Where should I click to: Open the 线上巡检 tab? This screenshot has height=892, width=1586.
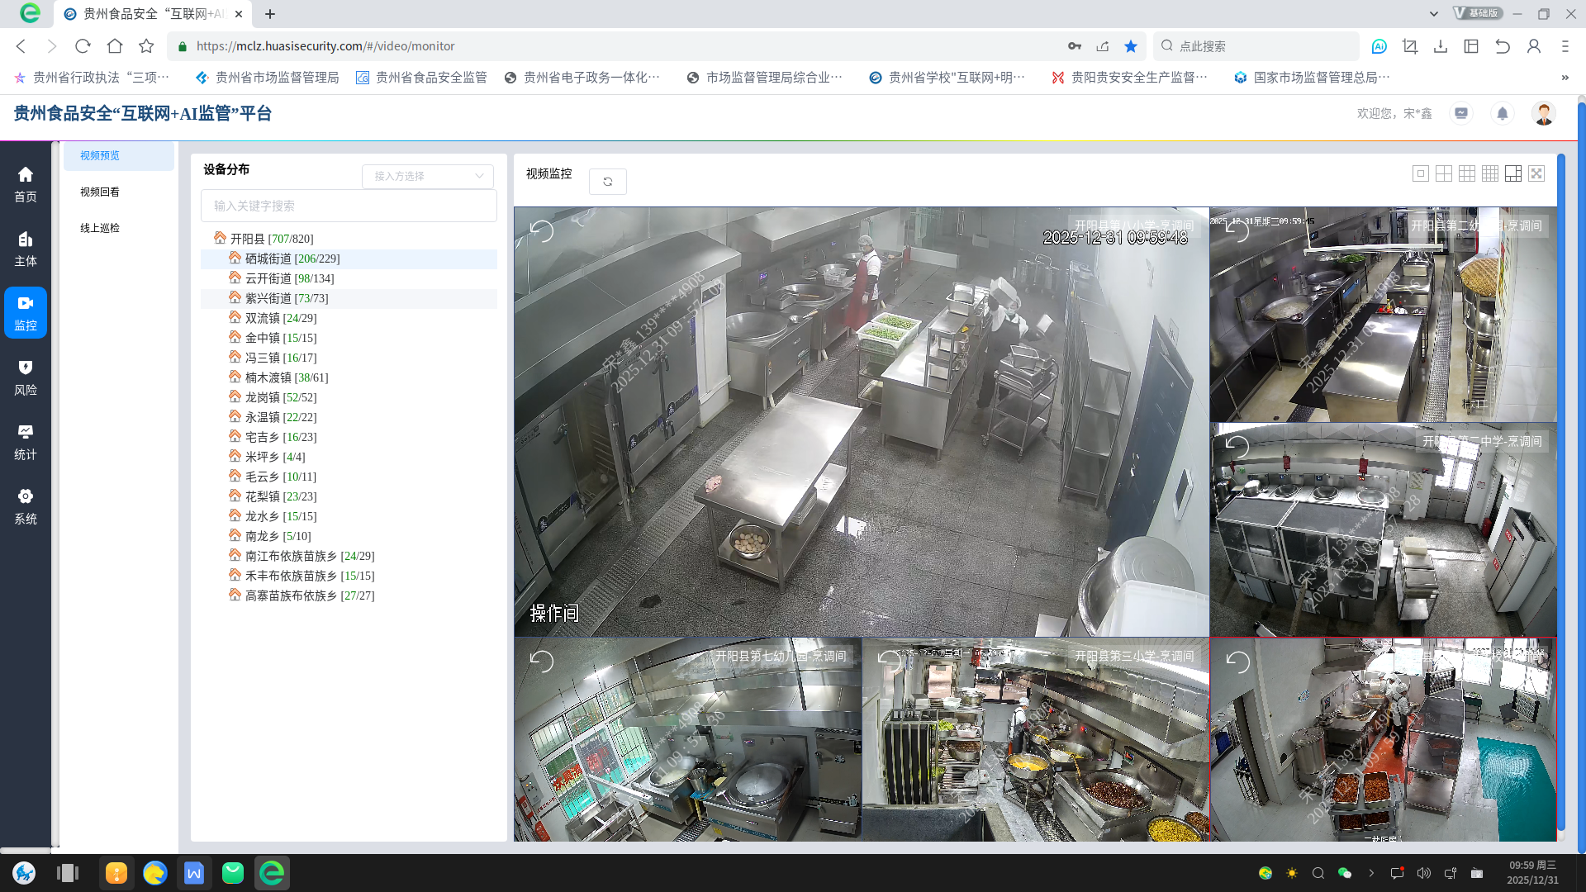(x=99, y=228)
